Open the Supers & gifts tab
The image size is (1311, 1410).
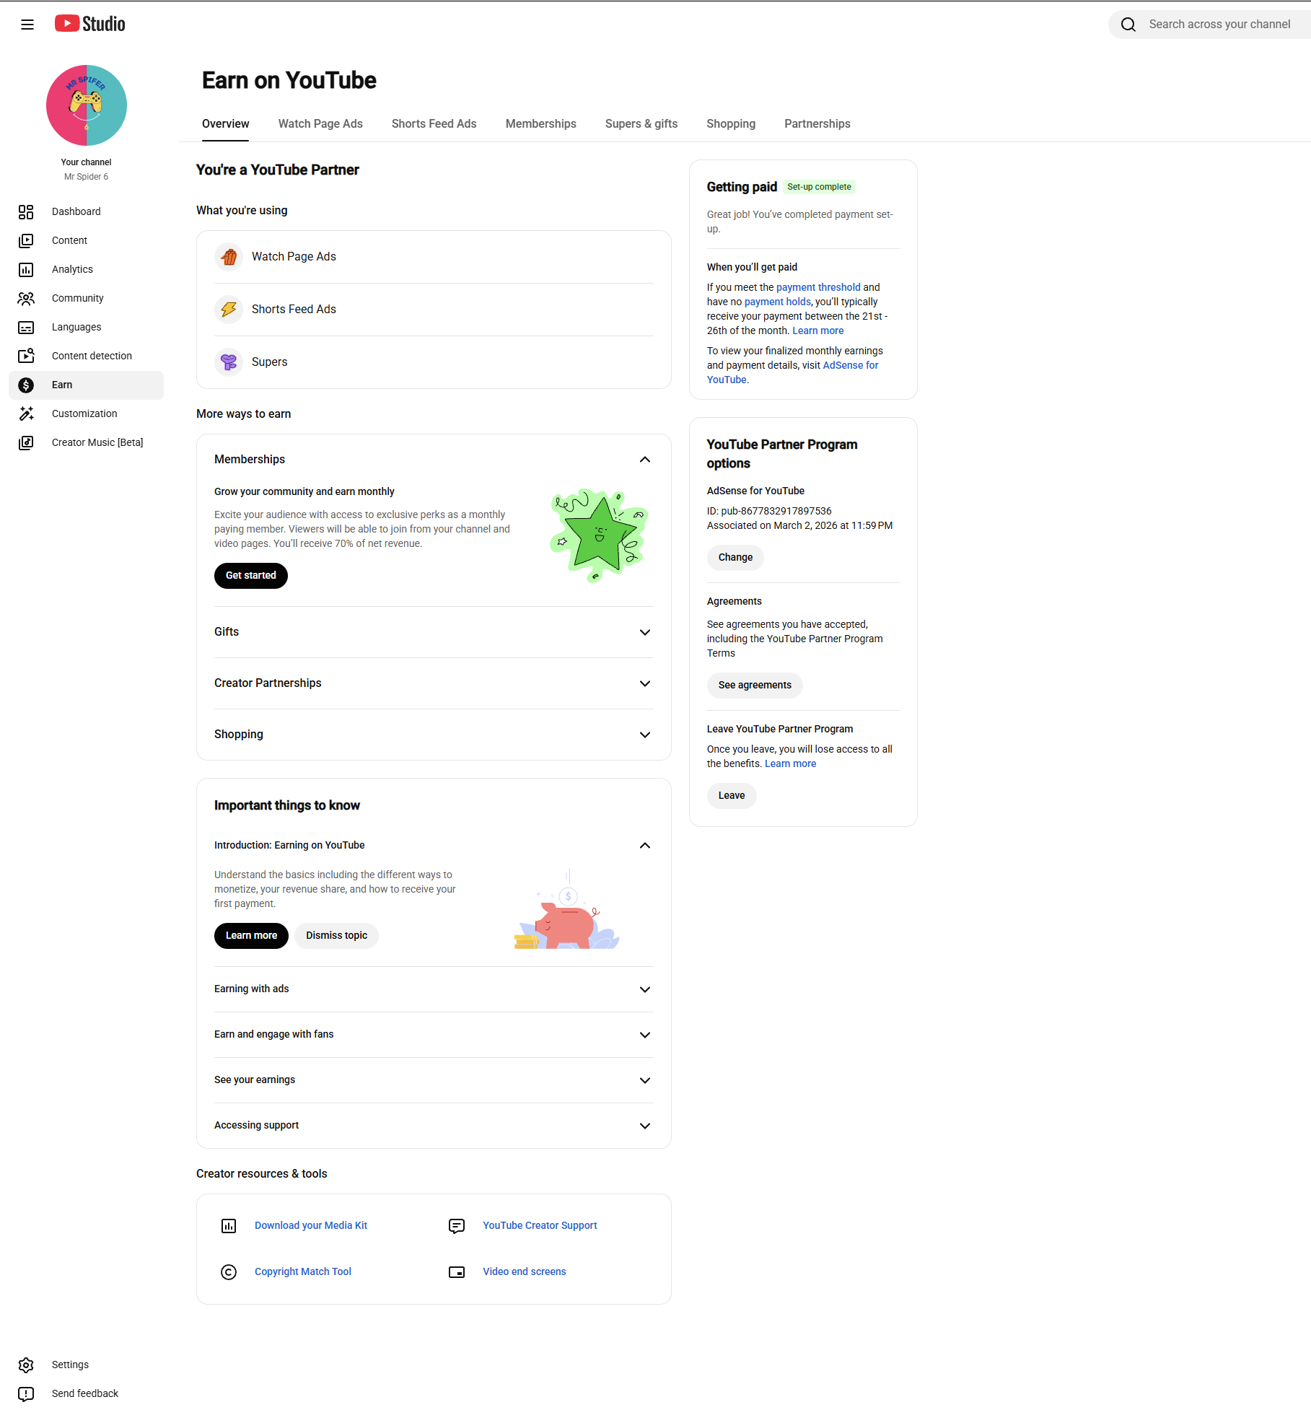coord(641,124)
